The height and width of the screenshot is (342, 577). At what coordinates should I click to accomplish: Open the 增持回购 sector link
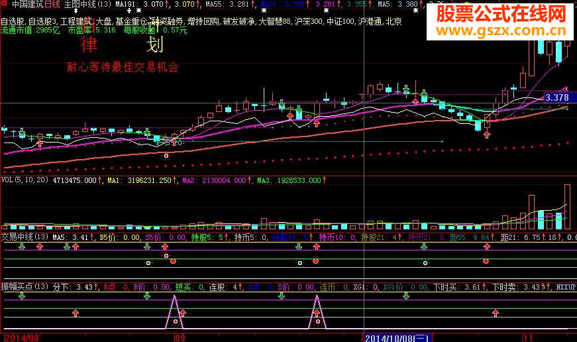[x=203, y=22]
